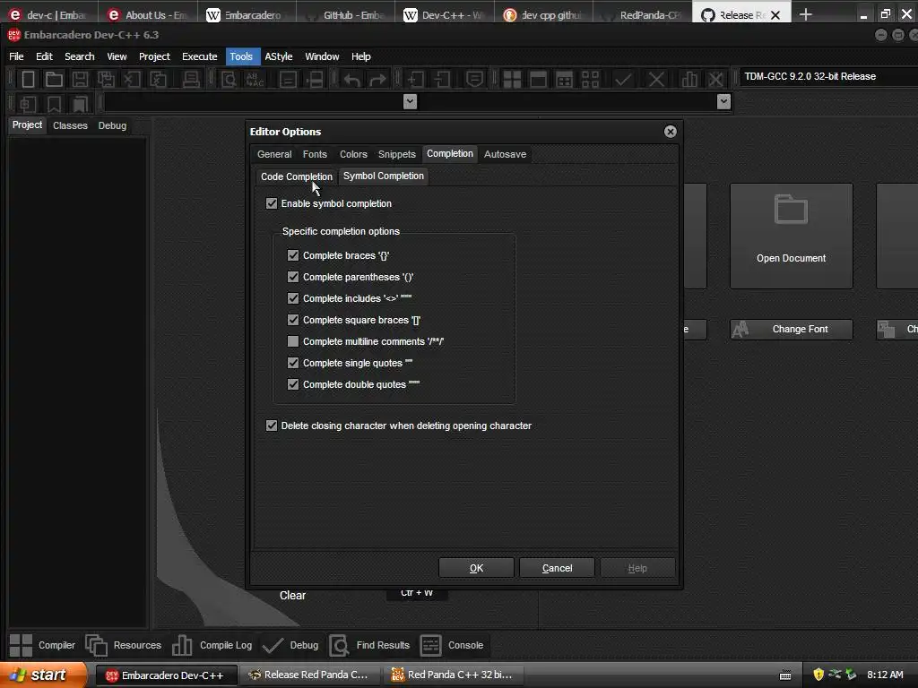
Task: Expand the second function combo box arrow
Action: tap(723, 102)
